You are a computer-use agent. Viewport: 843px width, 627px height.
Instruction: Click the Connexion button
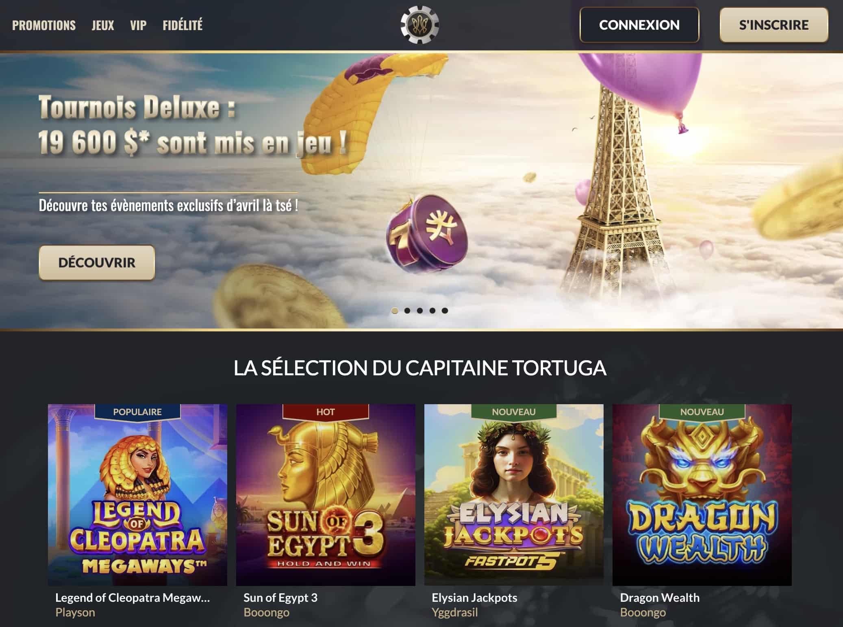pos(639,25)
